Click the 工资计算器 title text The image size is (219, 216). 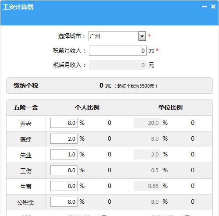click(x=18, y=7)
